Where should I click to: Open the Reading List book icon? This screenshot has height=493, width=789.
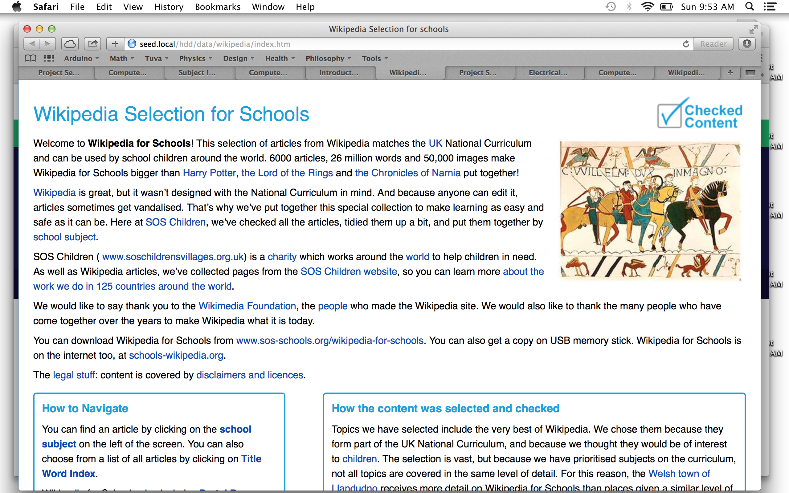(x=30, y=58)
